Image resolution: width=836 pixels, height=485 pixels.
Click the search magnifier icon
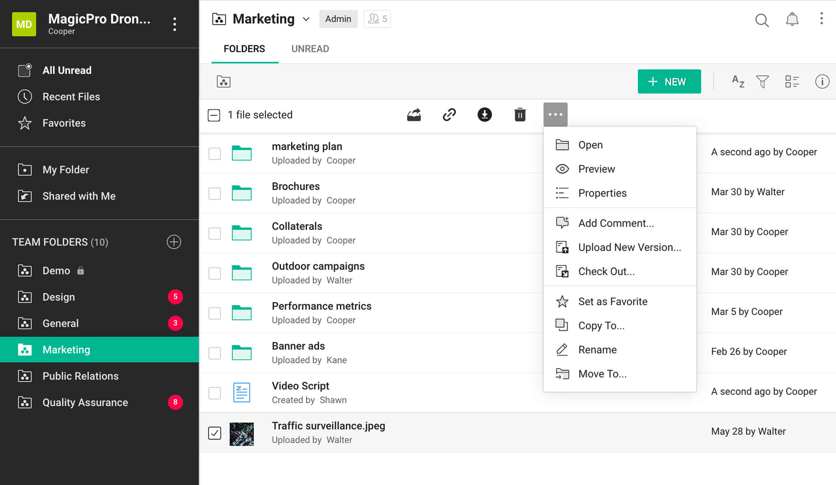tap(762, 20)
